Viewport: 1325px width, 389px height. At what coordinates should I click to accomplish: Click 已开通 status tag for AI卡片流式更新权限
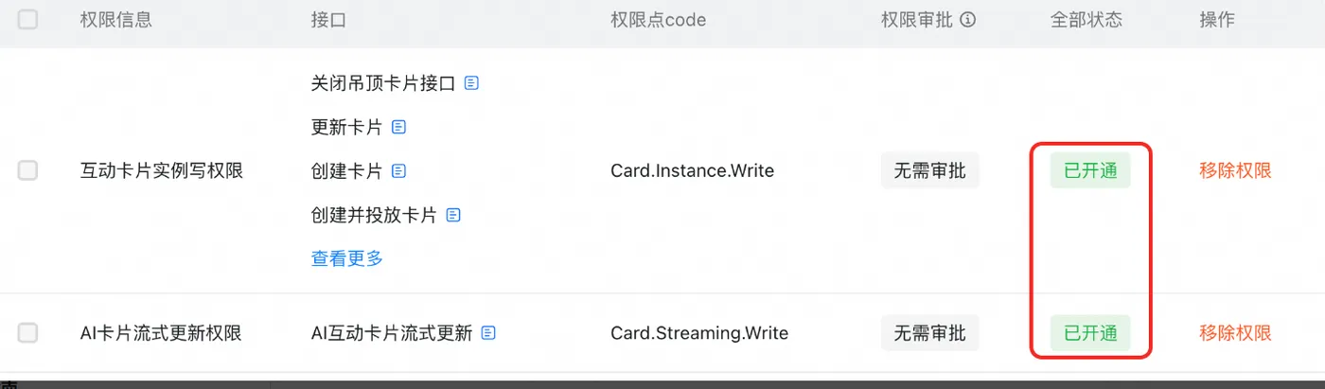click(x=1090, y=333)
